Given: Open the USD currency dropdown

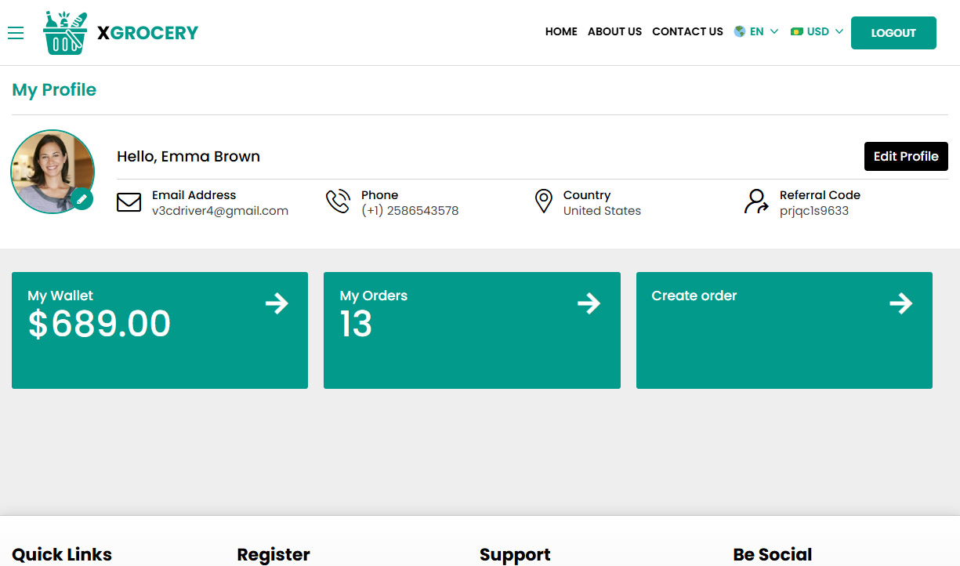Looking at the screenshot, I should (x=816, y=31).
